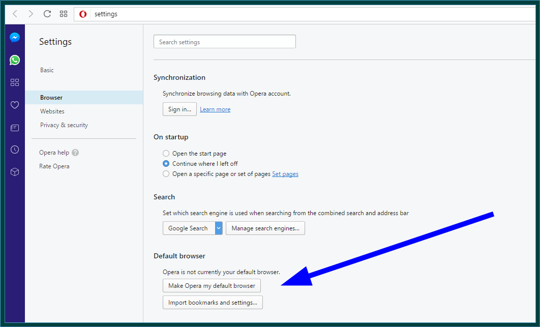Open Speed Dial from the sidebar
This screenshot has height=327, width=540.
click(x=14, y=82)
